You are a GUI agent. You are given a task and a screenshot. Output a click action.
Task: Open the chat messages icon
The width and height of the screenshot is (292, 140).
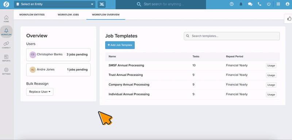tap(250, 4)
